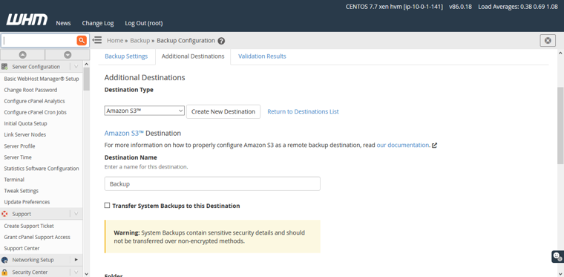
Task: Expand all sidebar sections down arrow
Action: [68, 55]
